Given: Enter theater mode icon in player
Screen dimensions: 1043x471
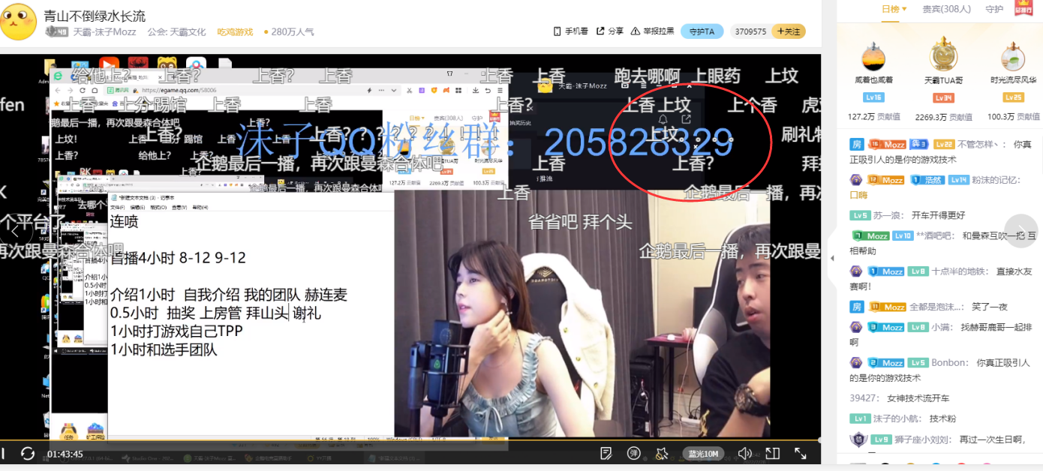Looking at the screenshot, I should pos(773,453).
